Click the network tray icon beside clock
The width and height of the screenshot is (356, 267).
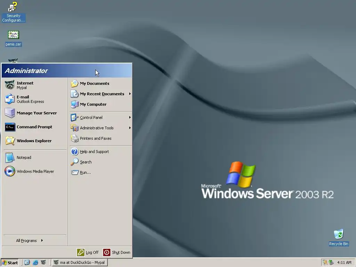coord(331,263)
